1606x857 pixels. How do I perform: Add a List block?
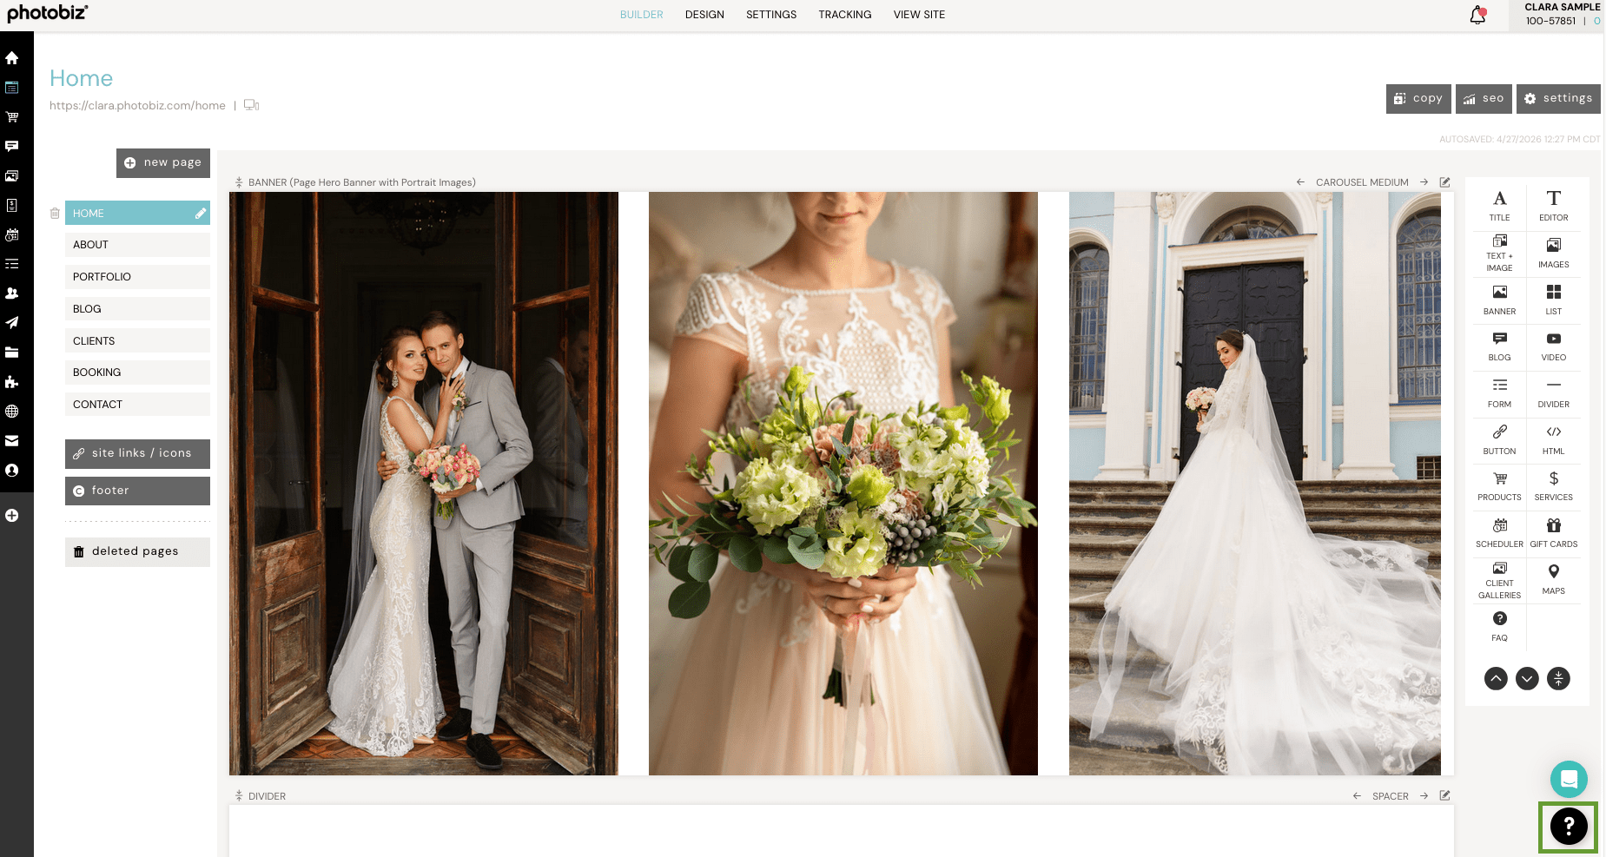tap(1553, 300)
